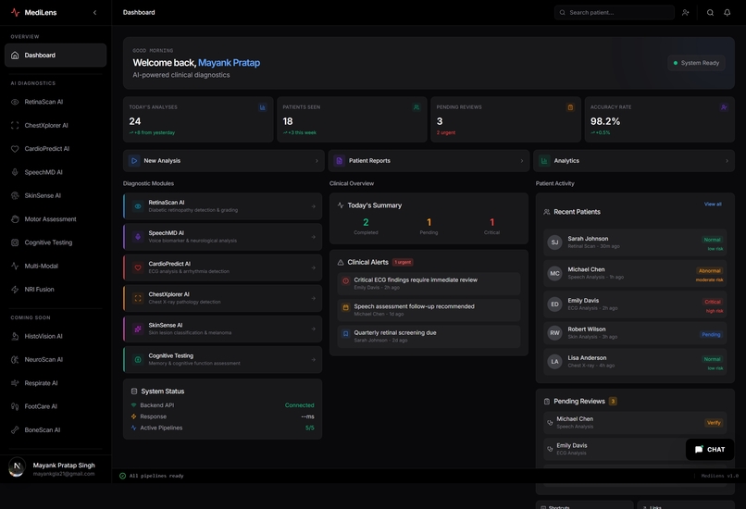Image resolution: width=746 pixels, height=509 pixels.
Task: Click the ChestXplorer AI module scan icon
Action: (x=138, y=298)
